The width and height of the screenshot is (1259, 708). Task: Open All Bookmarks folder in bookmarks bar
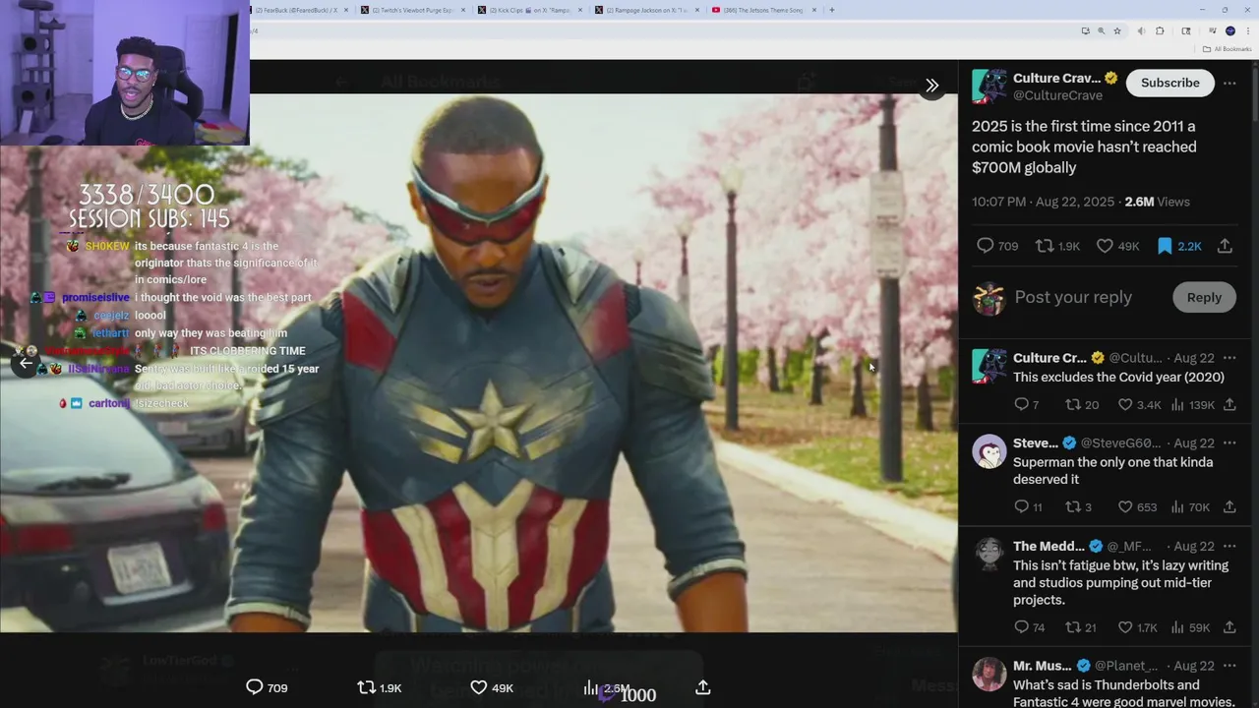[1226, 48]
